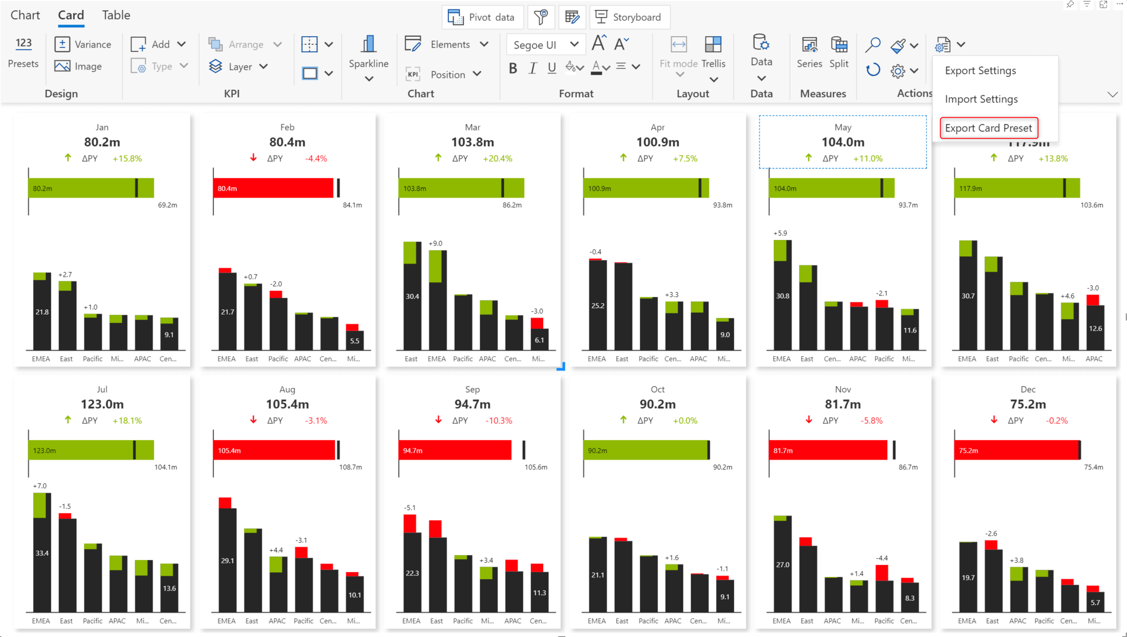1127x637 pixels.
Task: Click the Jul card 123.0m value
Action: click(x=102, y=404)
